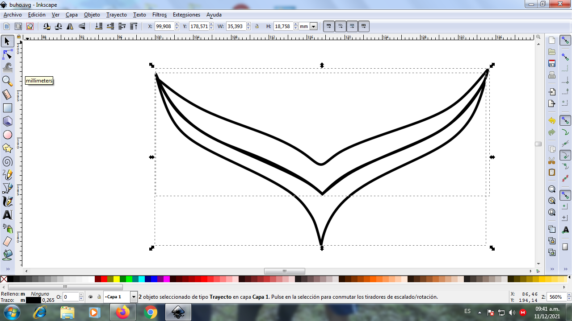
Task: Toggle the width/height lock ratio
Action: pyautogui.click(x=257, y=26)
